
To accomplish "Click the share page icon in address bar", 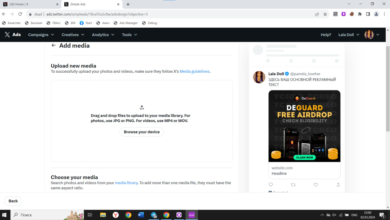I will (x=317, y=14).
